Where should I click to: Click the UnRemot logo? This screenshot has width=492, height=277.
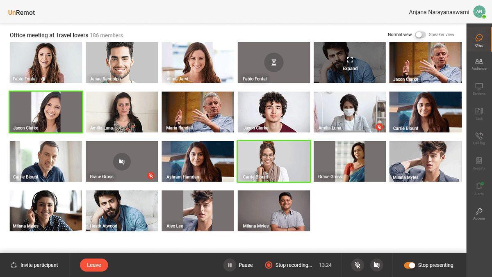point(21,12)
